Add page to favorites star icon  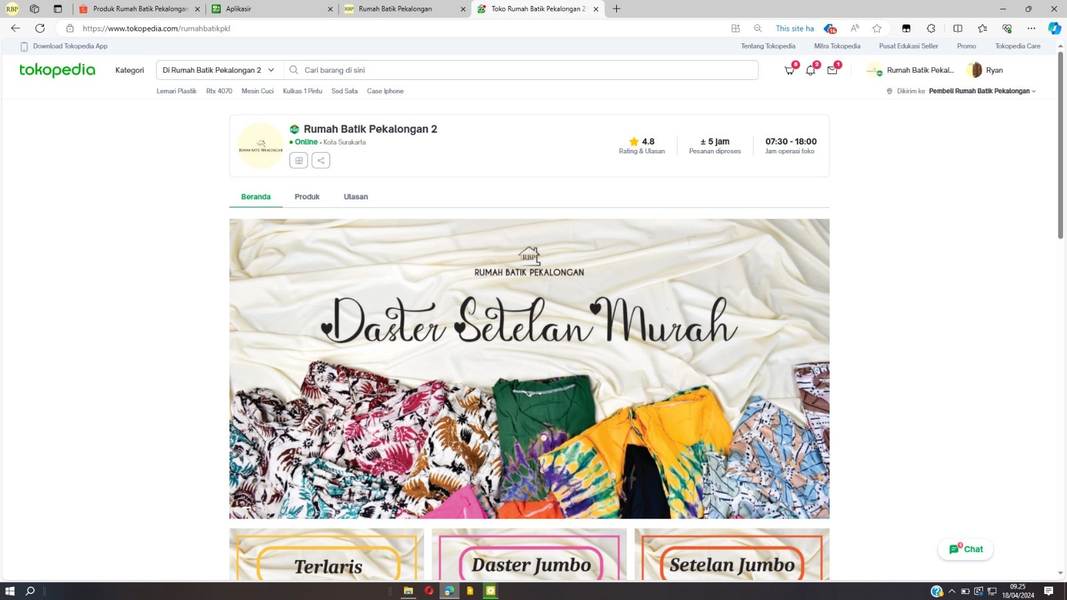tap(877, 28)
